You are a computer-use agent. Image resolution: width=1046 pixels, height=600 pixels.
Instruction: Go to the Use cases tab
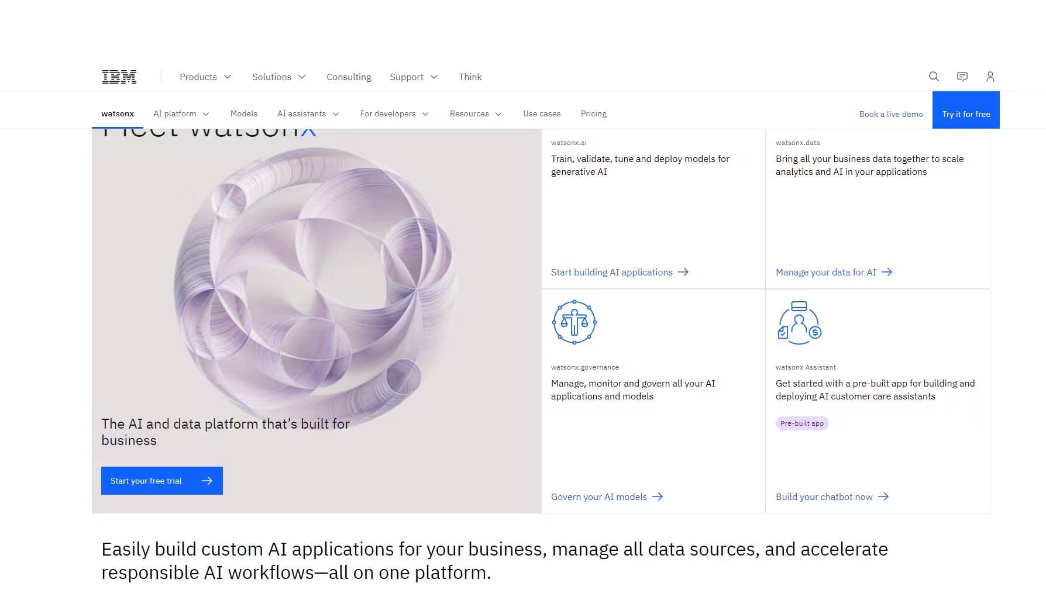point(542,113)
